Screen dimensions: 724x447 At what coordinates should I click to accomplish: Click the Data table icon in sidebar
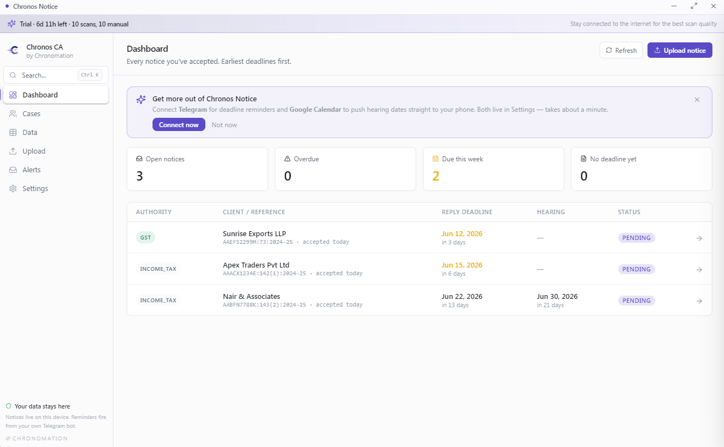pyautogui.click(x=13, y=132)
